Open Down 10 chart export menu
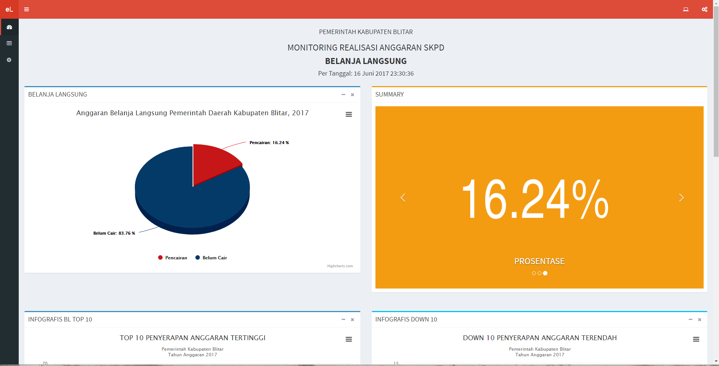 696,339
